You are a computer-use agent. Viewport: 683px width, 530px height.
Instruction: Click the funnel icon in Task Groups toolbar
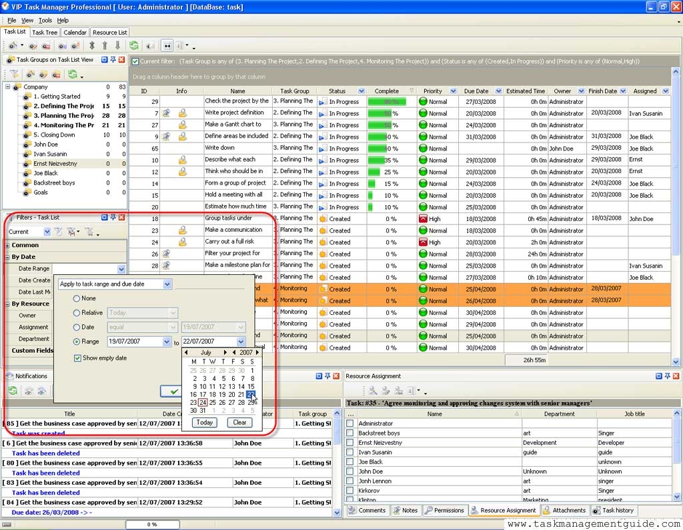(13, 74)
